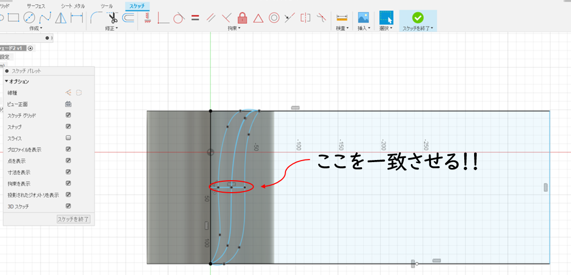Collapse the オプション section

[6, 81]
